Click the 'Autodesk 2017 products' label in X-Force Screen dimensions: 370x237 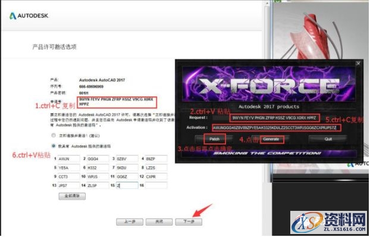tap(269, 107)
